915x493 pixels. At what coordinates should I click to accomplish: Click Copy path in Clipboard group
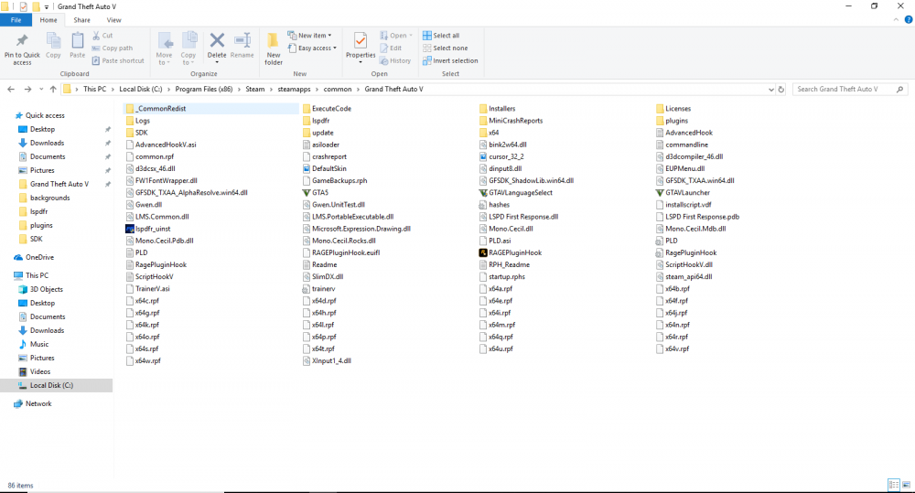pos(112,48)
